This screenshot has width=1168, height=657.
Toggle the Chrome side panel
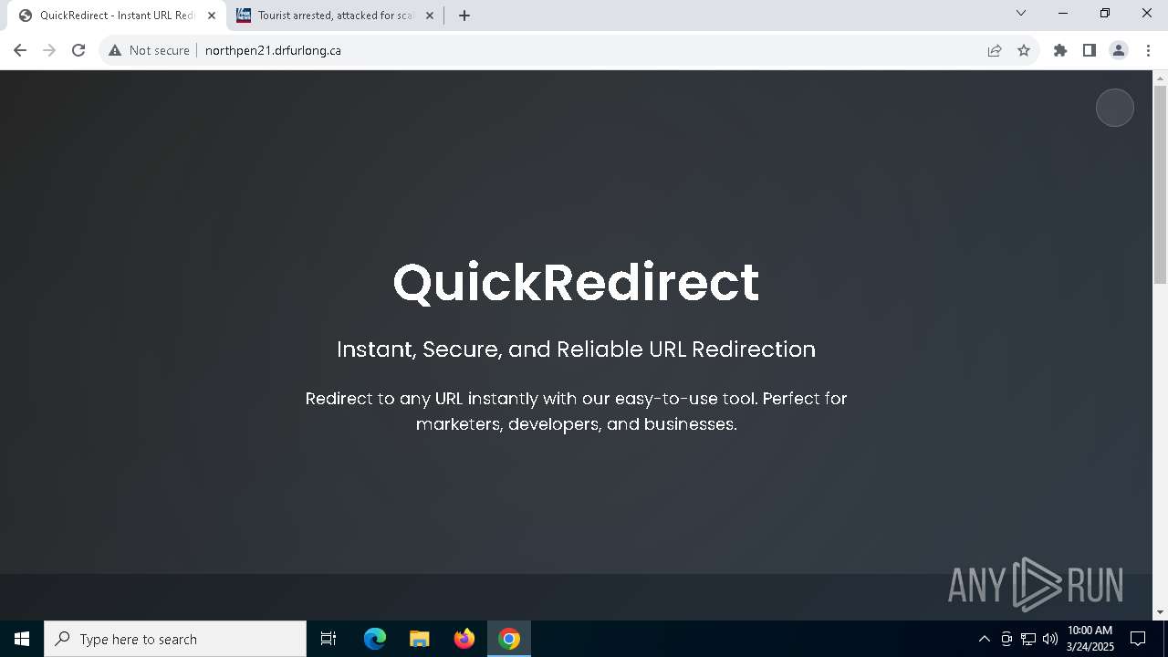coord(1090,50)
